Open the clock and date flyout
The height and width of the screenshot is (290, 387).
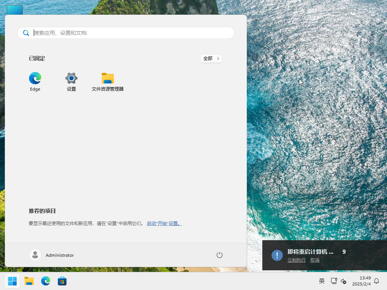[x=362, y=281]
